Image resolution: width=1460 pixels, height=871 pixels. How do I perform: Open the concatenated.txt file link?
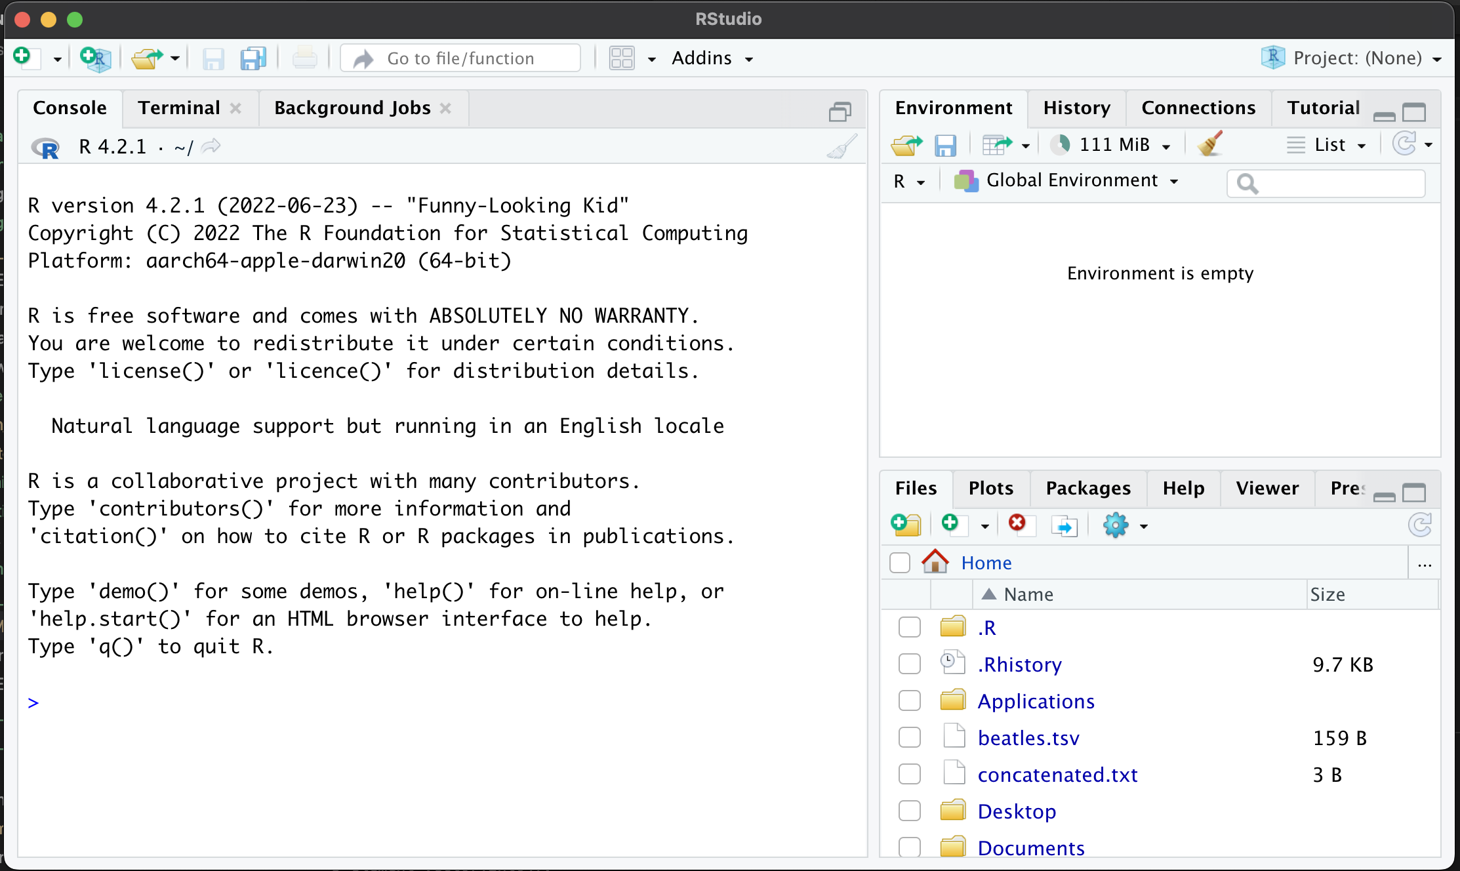[1057, 775]
